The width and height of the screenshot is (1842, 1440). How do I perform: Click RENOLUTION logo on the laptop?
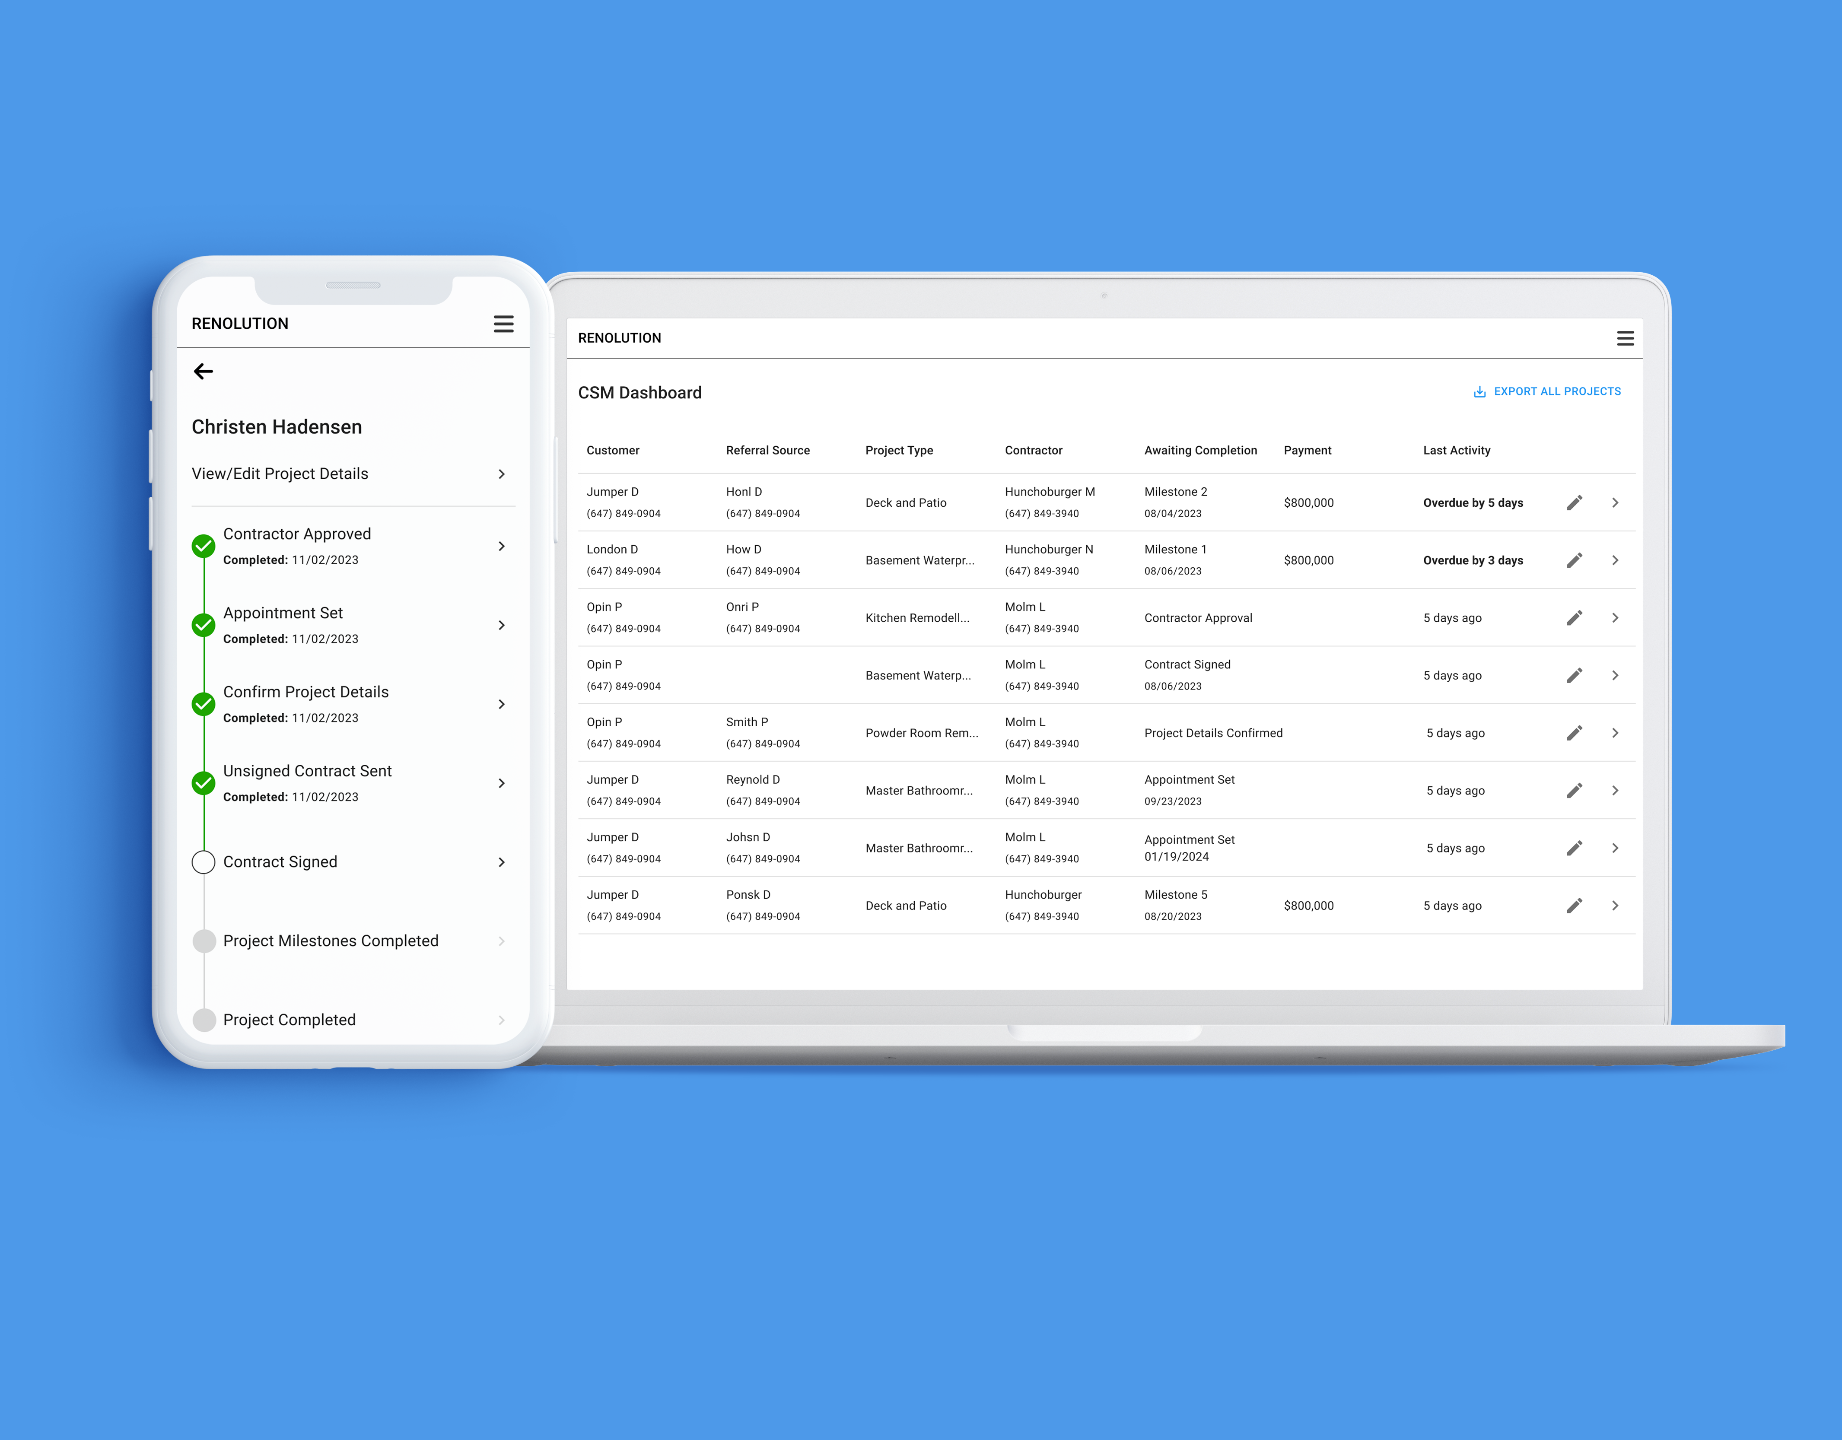click(x=619, y=338)
